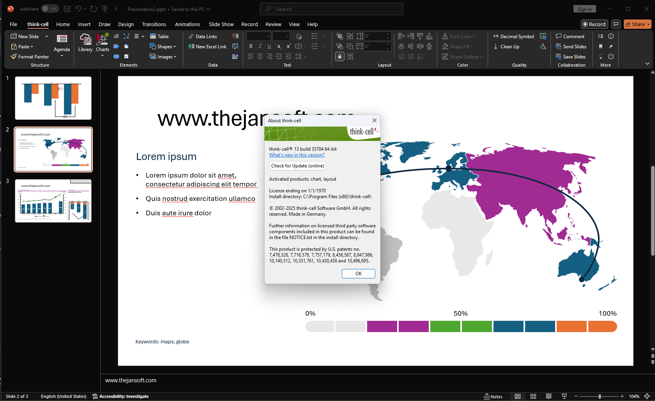Screen dimensions: 655x401
Task: Increase the text indent level
Action: click(x=289, y=56)
